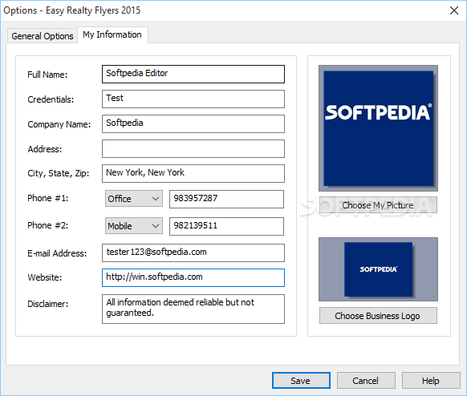Click the Website URL field
The height and width of the screenshot is (396, 467).
193,278
